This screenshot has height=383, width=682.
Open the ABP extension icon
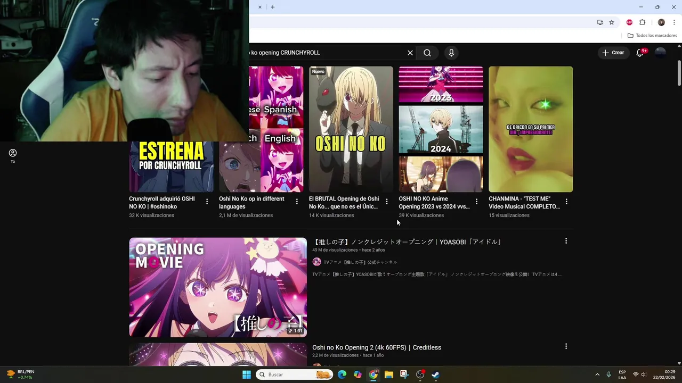629,22
